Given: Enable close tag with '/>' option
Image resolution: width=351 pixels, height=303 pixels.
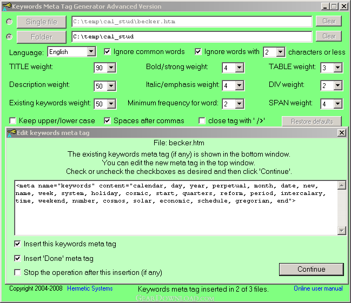Looking at the screenshot, I should click(x=202, y=121).
